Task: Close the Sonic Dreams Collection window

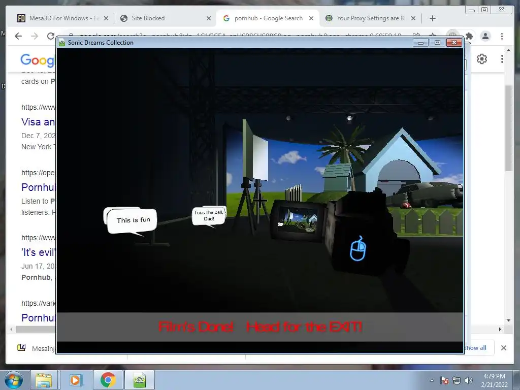Action: tap(454, 43)
